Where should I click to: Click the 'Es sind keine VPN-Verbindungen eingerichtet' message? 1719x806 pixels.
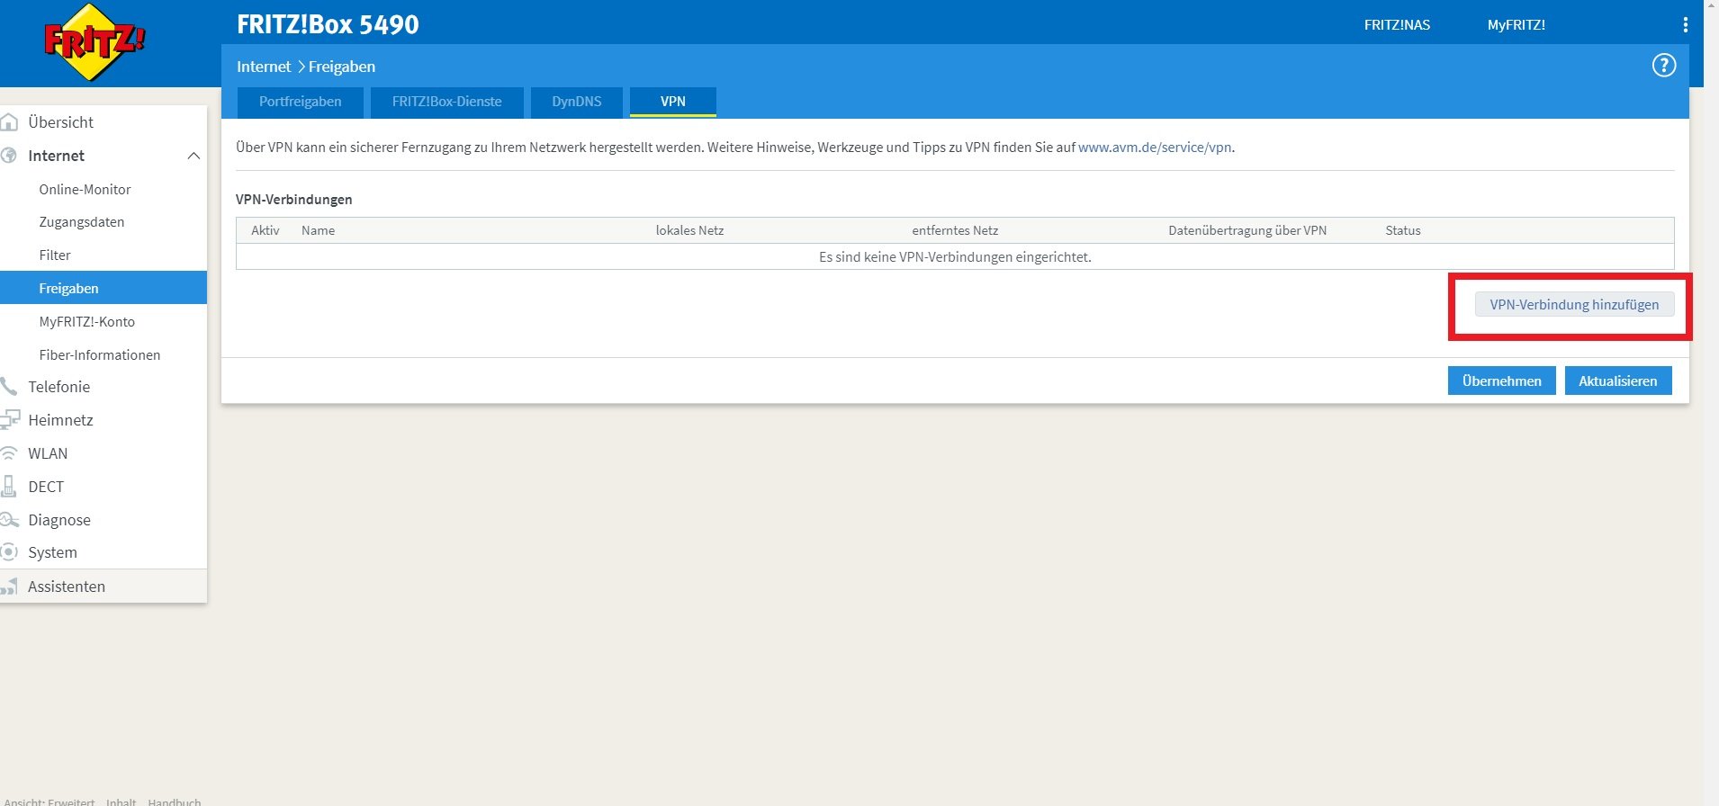[955, 257]
